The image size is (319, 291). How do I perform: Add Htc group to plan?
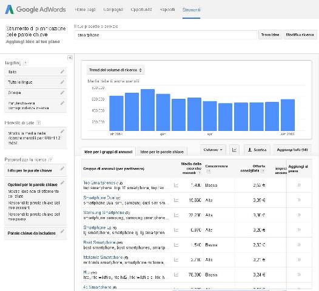pyautogui.click(x=299, y=275)
